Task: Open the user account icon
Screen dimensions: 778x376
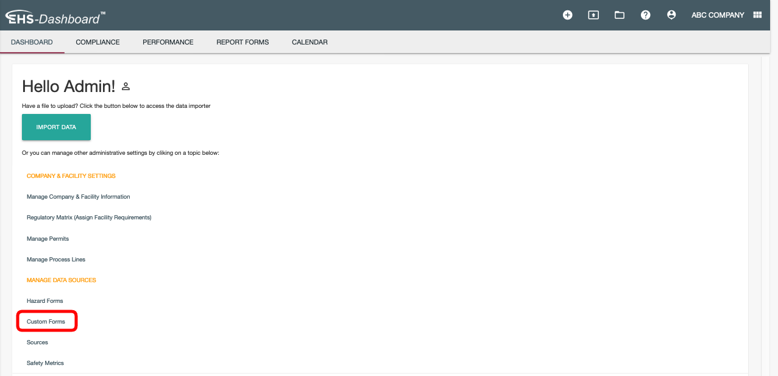Action: (671, 15)
